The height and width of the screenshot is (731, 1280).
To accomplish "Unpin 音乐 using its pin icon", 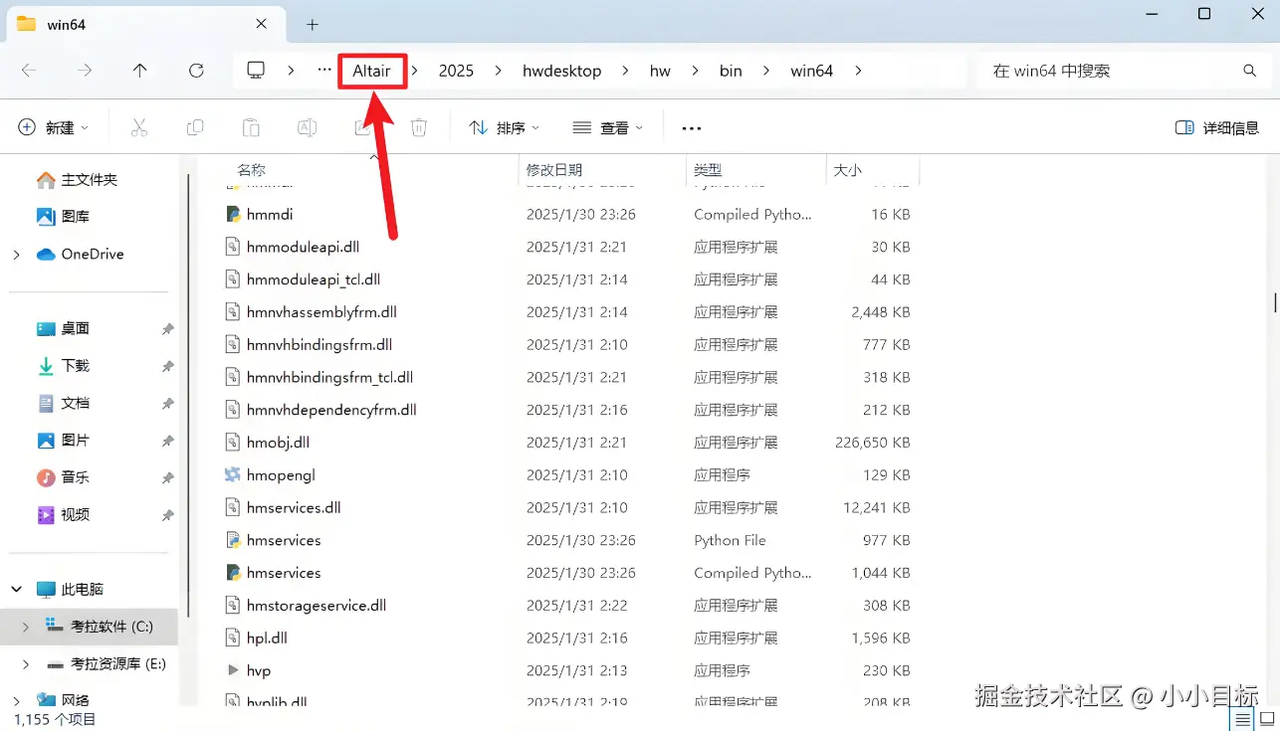I will [168, 477].
